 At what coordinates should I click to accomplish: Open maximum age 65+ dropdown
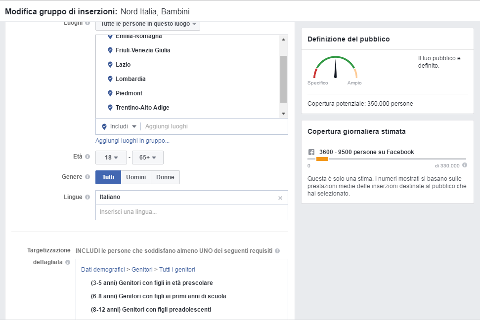147,158
